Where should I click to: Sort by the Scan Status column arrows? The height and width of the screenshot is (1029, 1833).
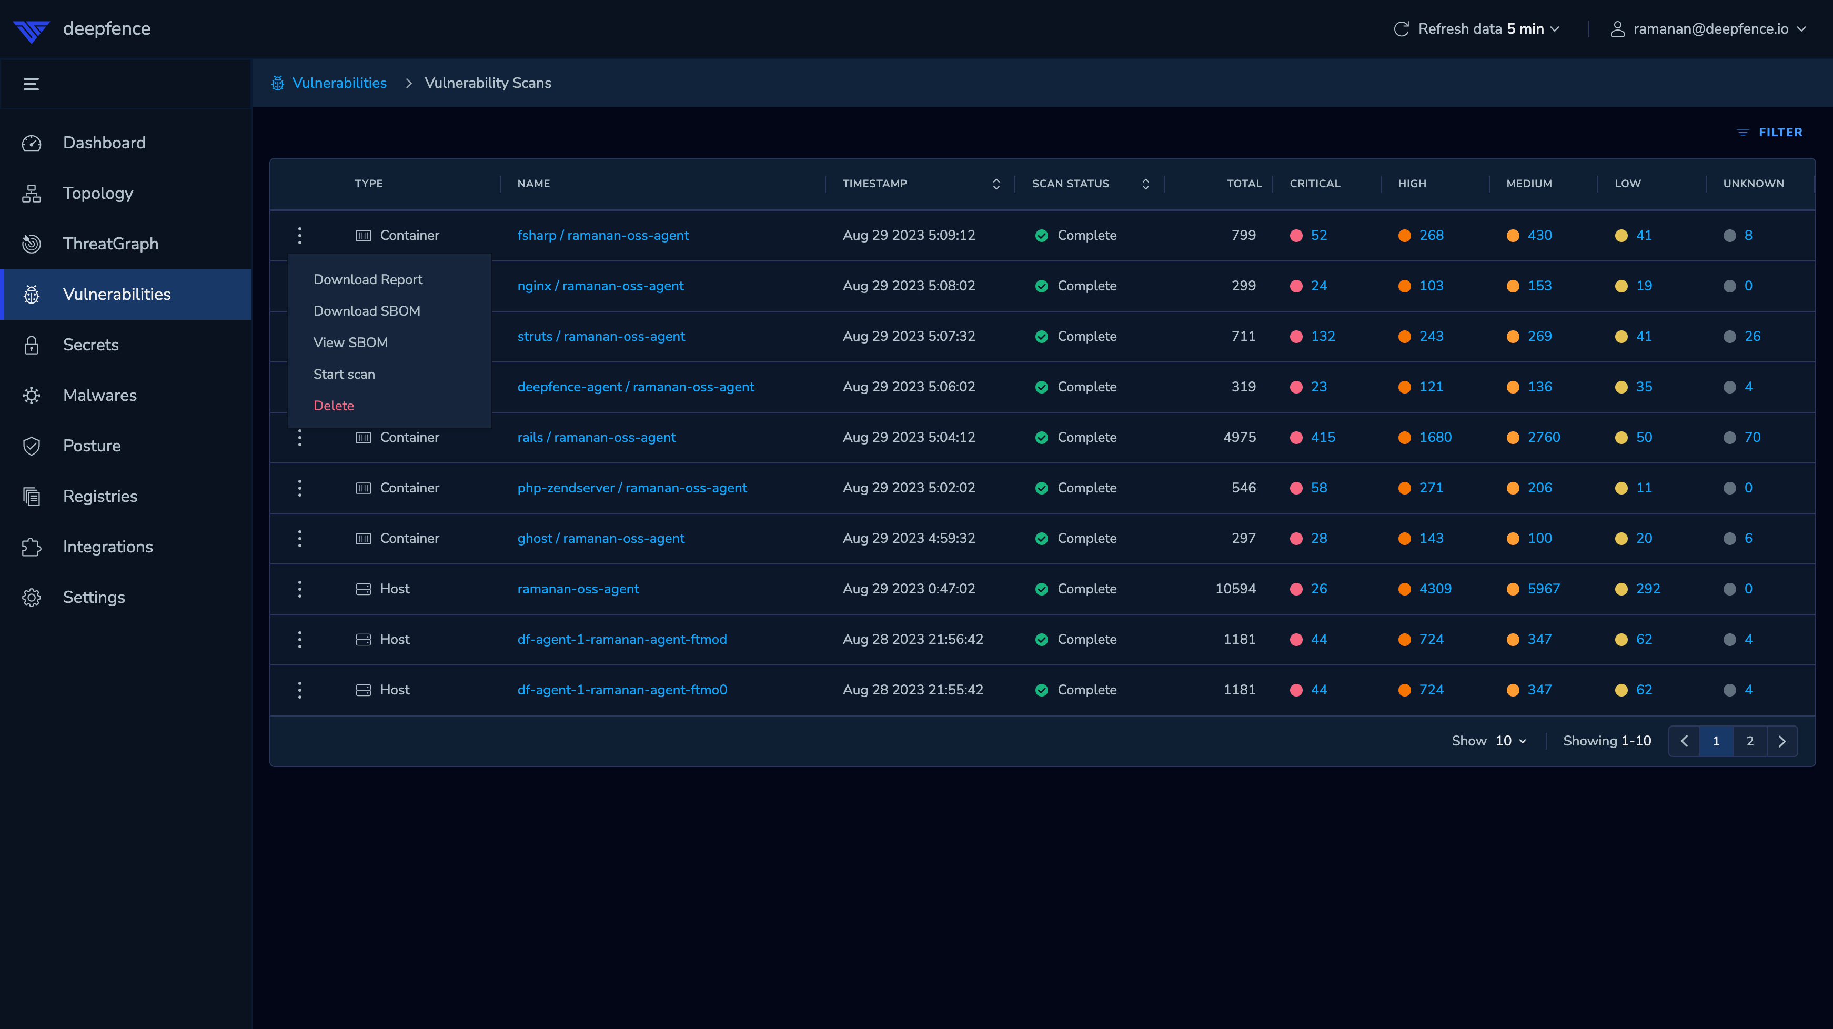click(x=1146, y=184)
